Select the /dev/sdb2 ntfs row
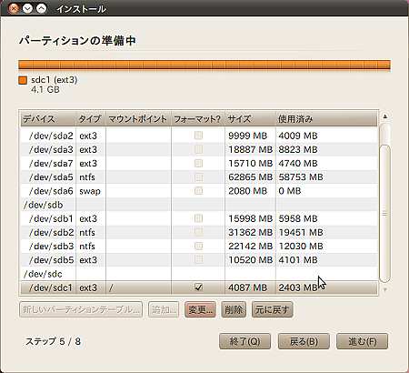The width and height of the screenshot is (409, 373). [199, 232]
